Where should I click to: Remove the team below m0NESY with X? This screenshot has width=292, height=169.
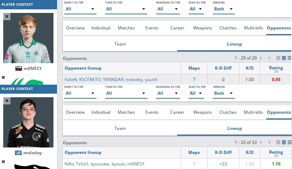click(3, 78)
